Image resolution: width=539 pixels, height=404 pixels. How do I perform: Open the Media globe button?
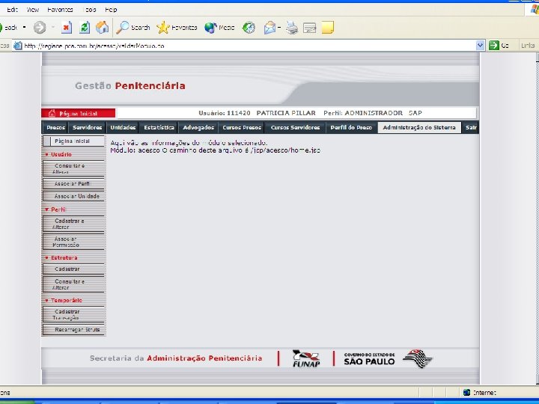[219, 28]
